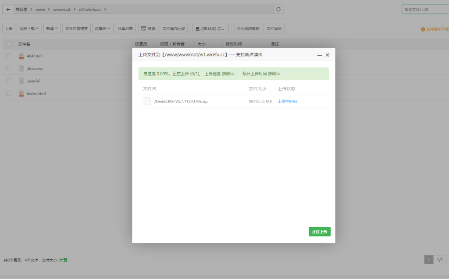The height and width of the screenshot is (279, 449).
Task: Click the back arrow in path bar
Action: tap(8, 9)
